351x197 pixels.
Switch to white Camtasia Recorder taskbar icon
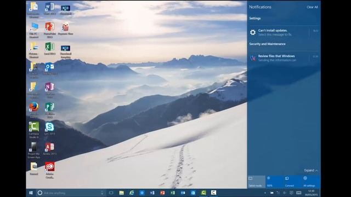pos(213,193)
